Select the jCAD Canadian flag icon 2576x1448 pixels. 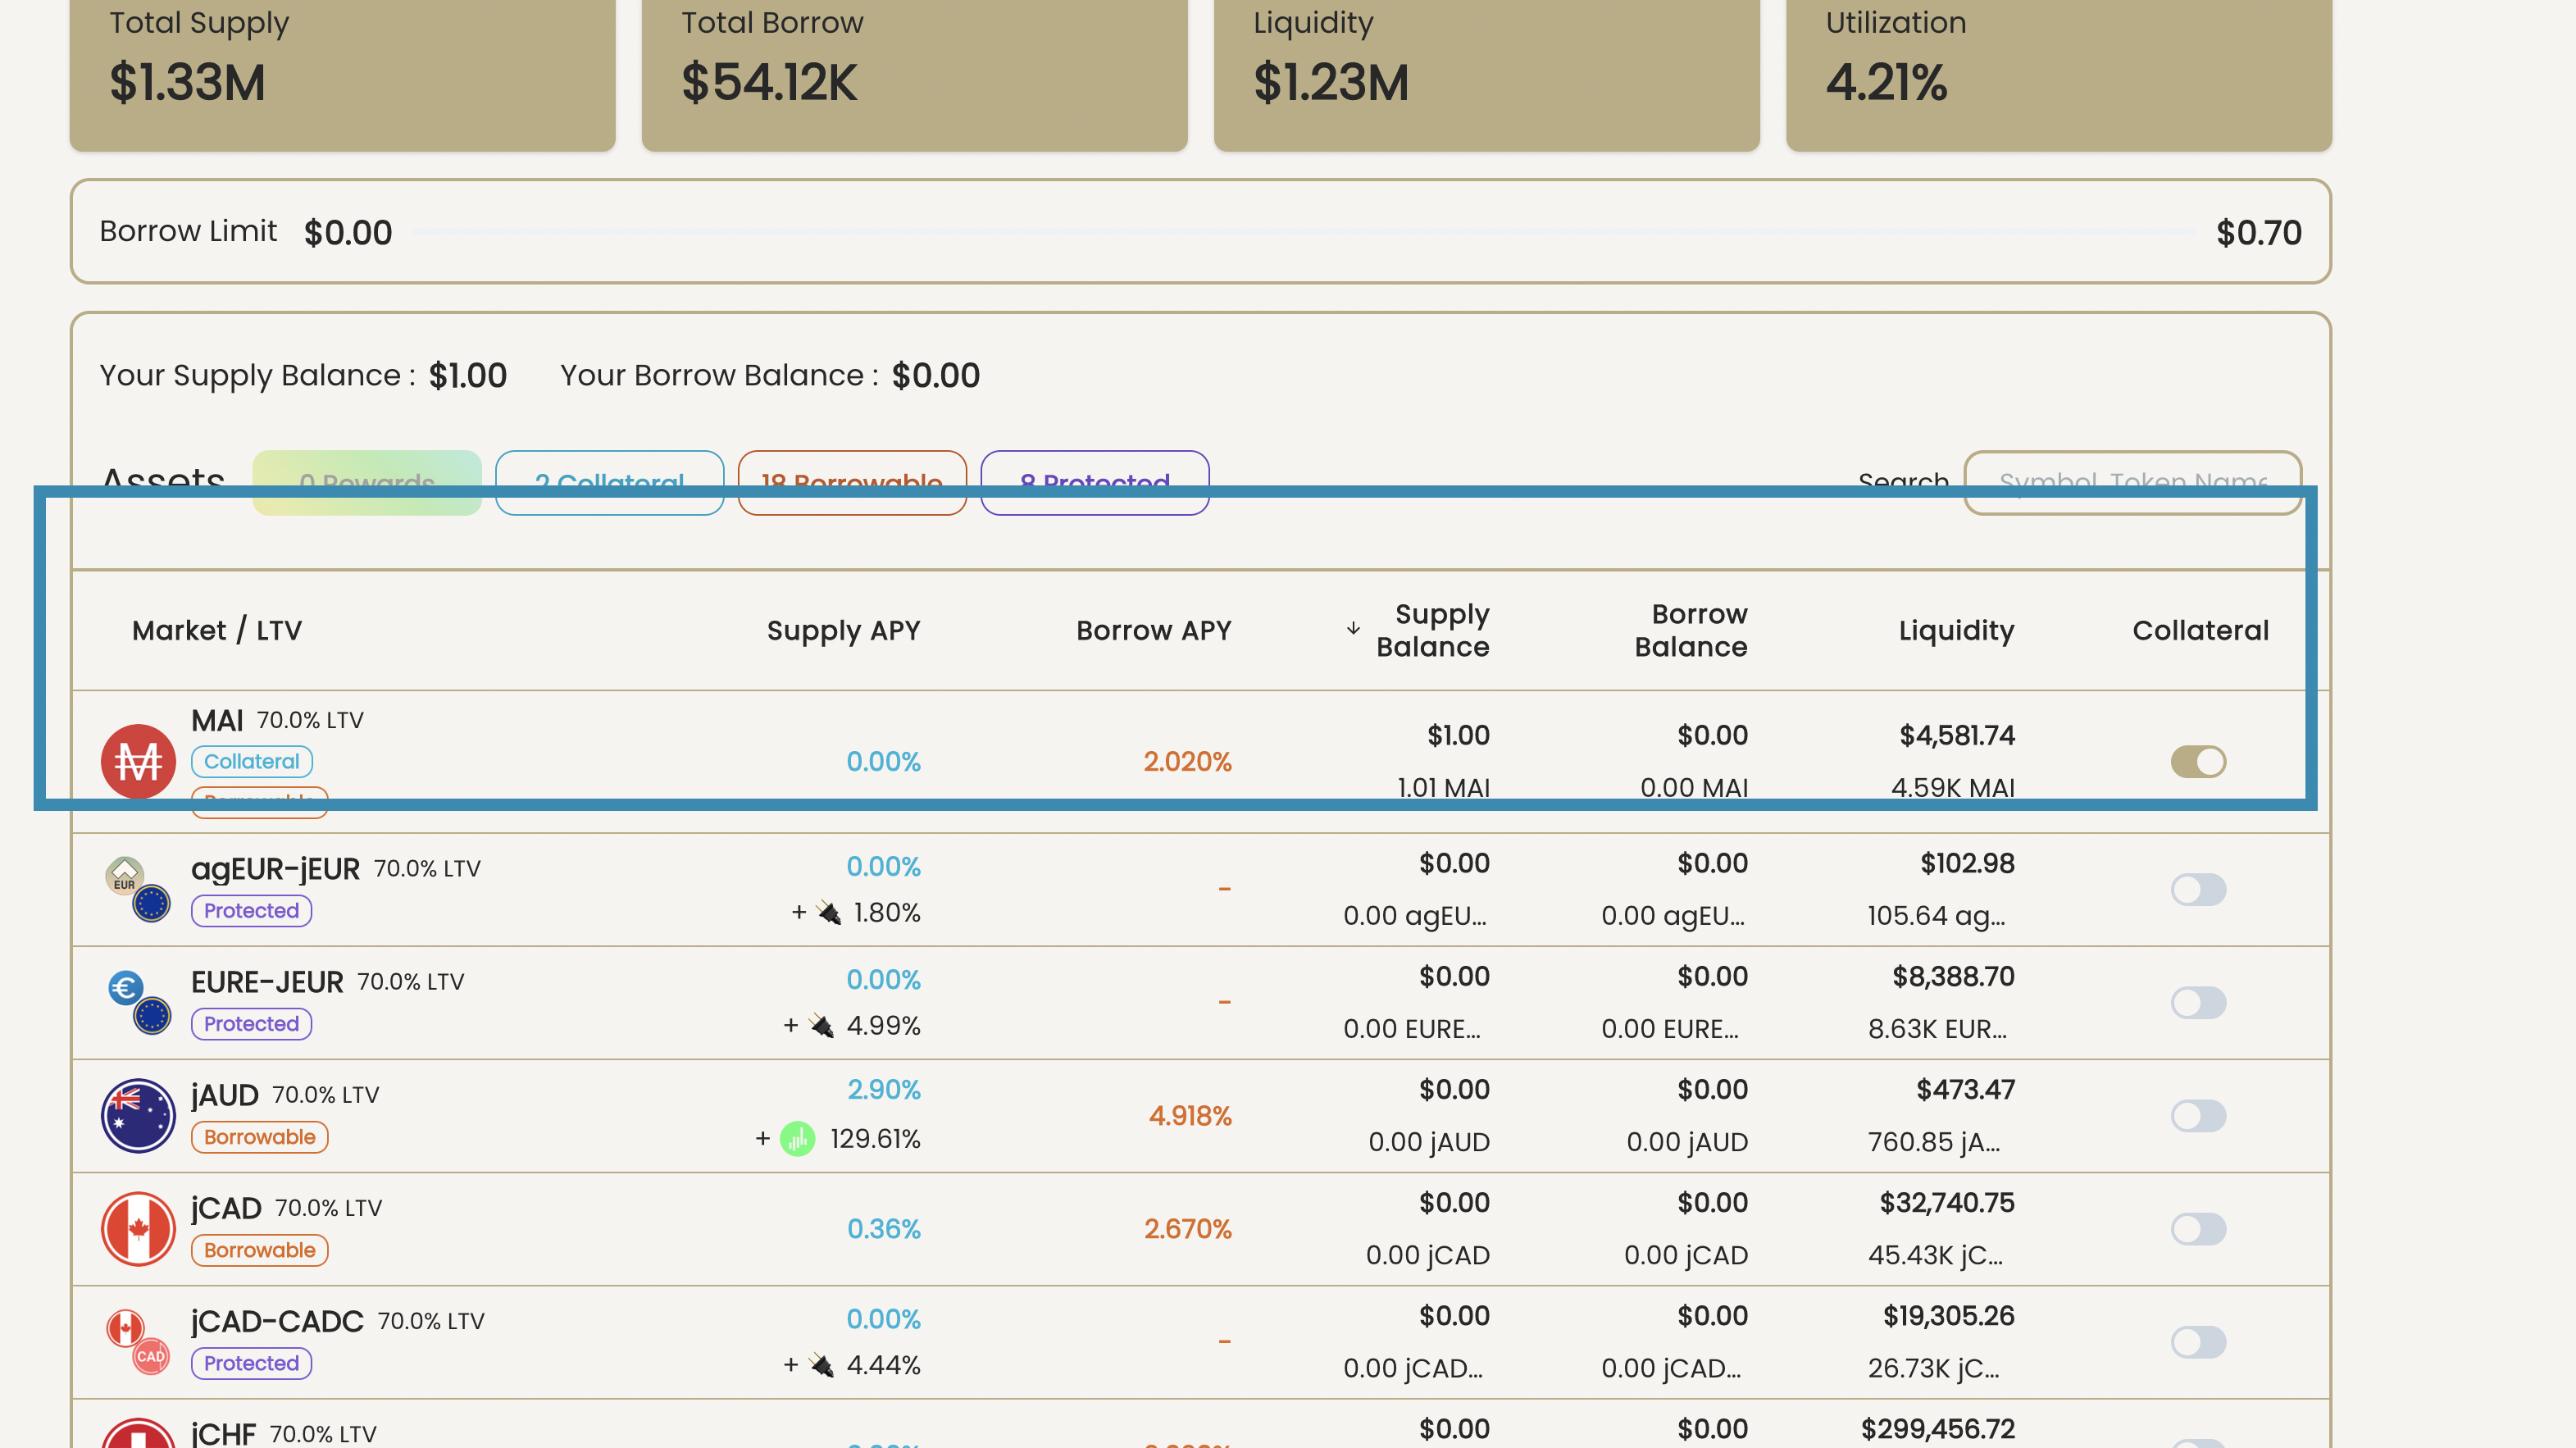click(x=138, y=1228)
